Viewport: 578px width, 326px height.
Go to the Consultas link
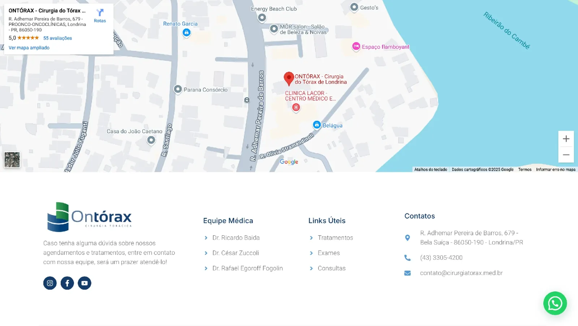pos(332,268)
